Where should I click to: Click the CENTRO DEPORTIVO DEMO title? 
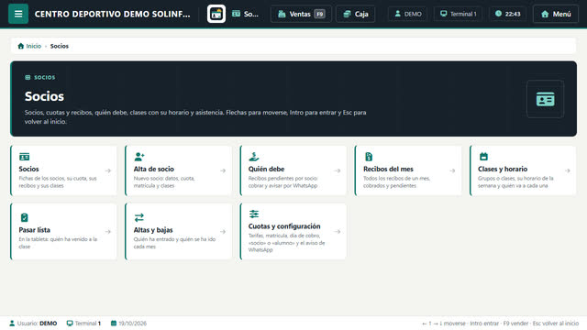point(112,14)
